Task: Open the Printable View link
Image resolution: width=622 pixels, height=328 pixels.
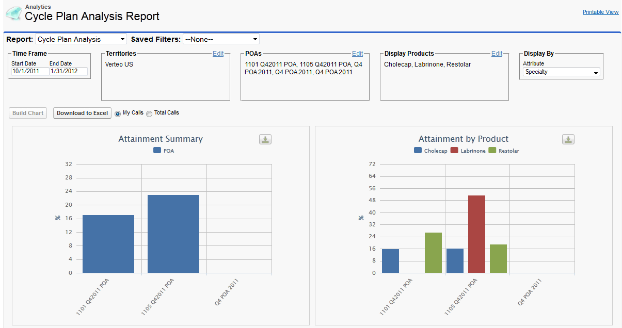Action: point(600,12)
